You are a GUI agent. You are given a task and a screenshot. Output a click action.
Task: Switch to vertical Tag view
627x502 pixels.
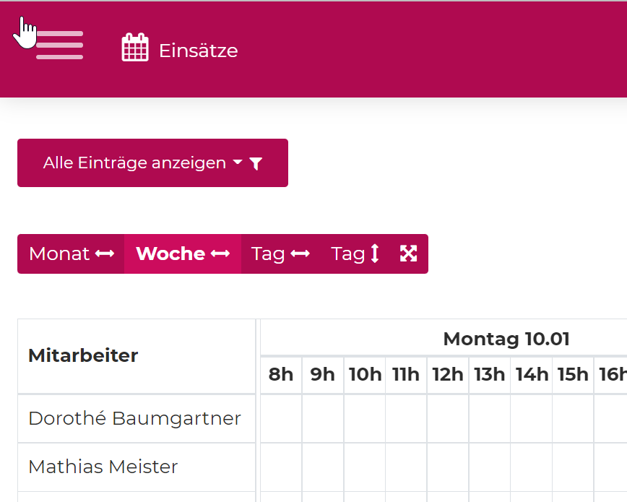click(355, 254)
